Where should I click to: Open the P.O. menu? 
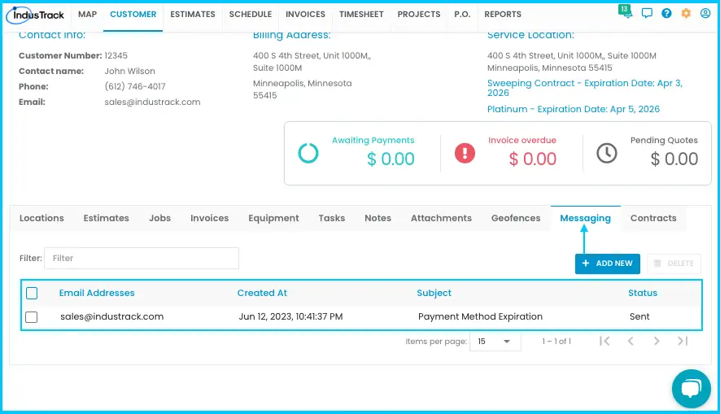click(x=462, y=14)
